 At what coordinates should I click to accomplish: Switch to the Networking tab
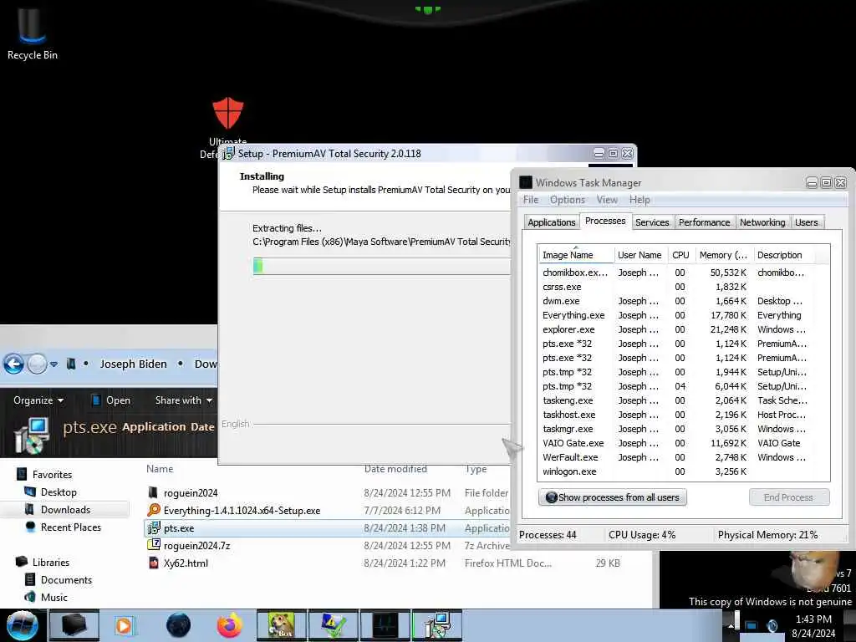762,222
